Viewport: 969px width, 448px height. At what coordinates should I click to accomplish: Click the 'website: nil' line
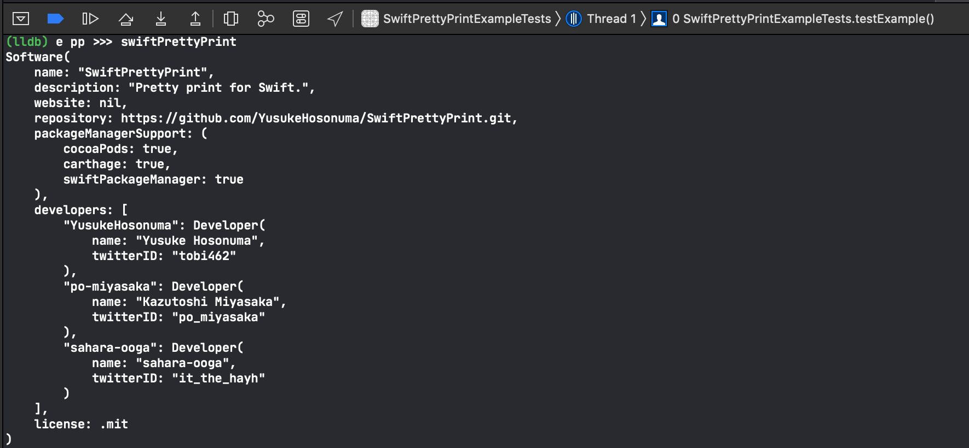click(80, 103)
